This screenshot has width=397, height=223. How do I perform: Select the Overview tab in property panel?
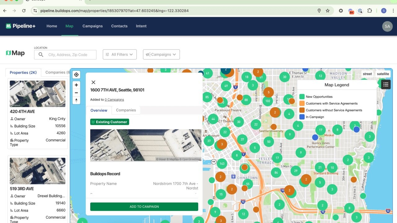(x=99, y=110)
